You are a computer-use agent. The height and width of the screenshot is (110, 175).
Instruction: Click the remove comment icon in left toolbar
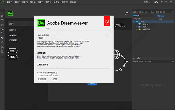coord(2,51)
